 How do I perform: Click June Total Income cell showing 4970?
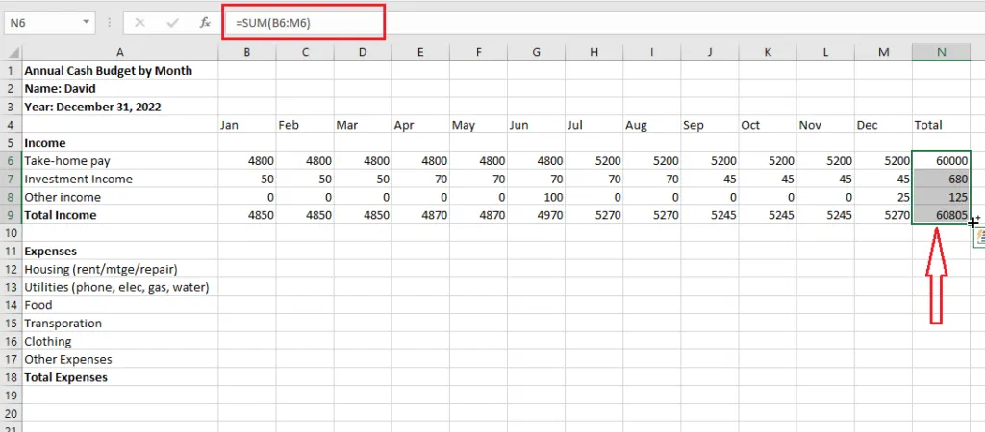coord(536,215)
